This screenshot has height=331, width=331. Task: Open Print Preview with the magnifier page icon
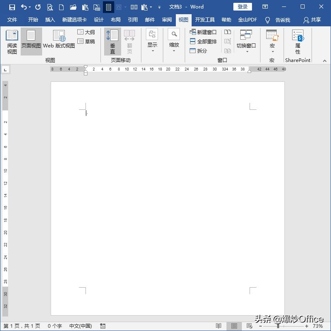[x=50, y=7]
